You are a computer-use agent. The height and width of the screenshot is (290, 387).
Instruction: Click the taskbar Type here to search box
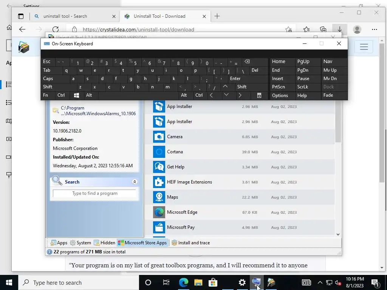pyautogui.click(x=79, y=282)
